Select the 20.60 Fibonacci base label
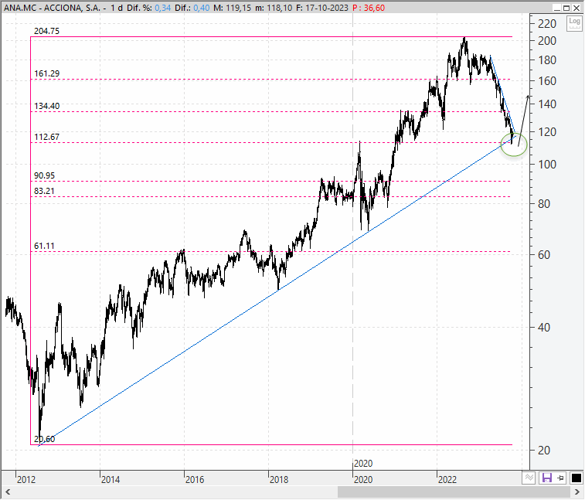This screenshot has width=585, height=500. (44, 440)
